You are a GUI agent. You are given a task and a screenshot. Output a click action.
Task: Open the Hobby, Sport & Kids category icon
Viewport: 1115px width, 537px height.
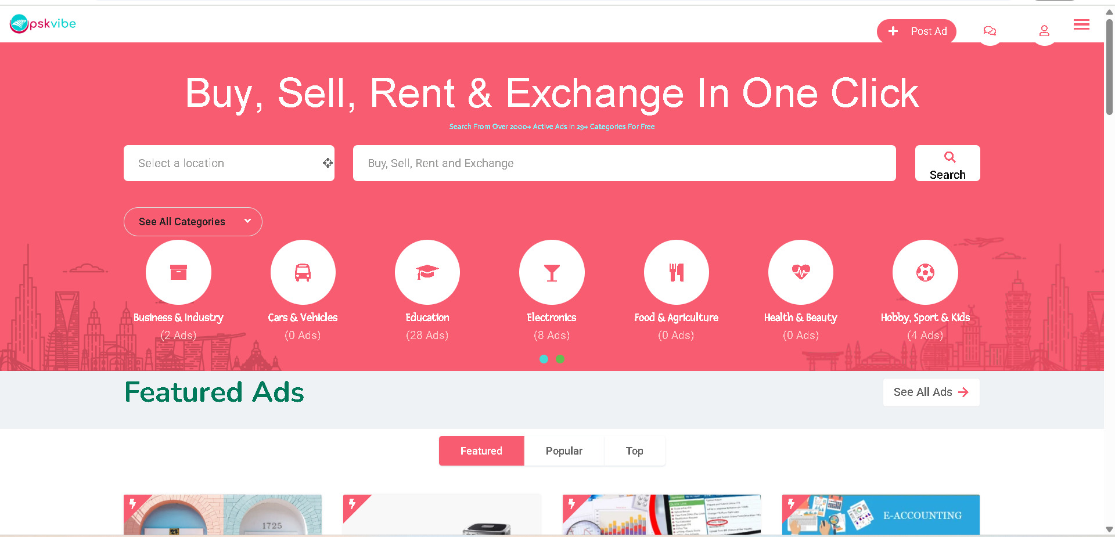[925, 272]
